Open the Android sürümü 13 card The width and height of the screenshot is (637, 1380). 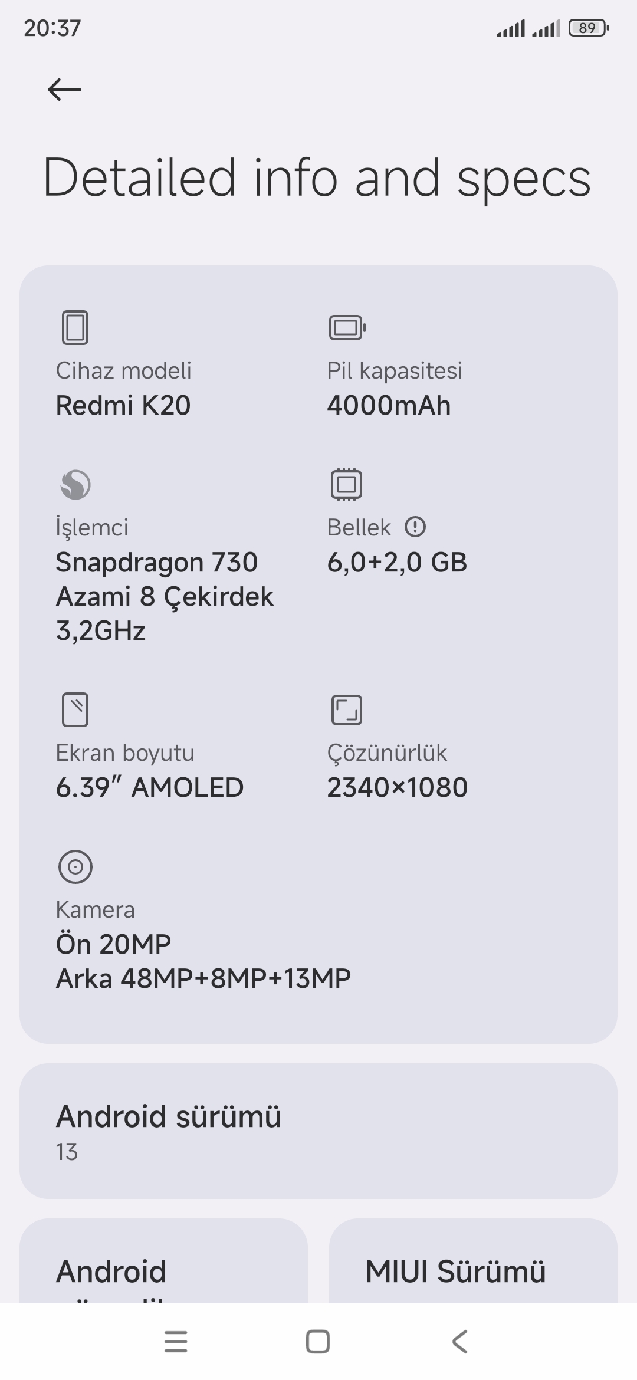point(318,1131)
